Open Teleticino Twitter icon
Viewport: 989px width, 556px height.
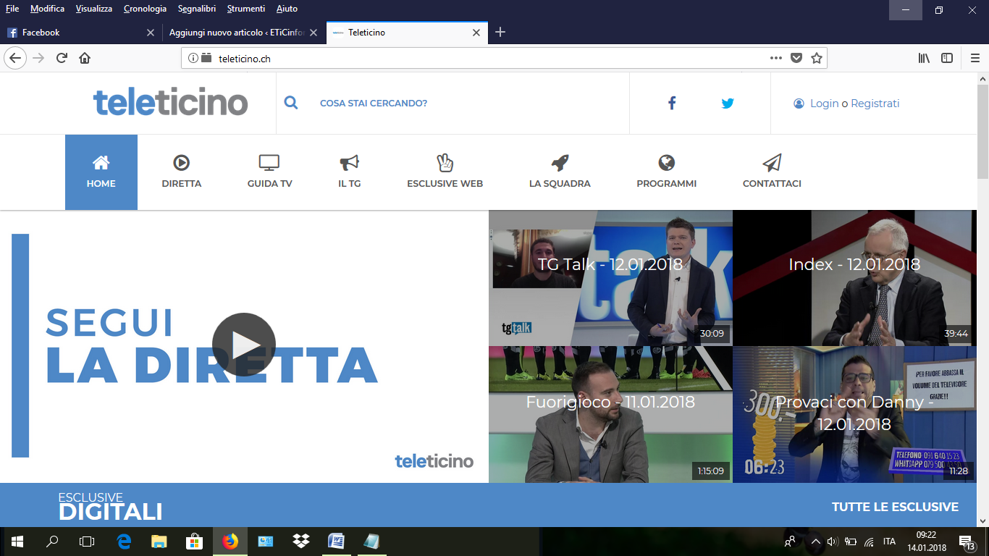pyautogui.click(x=728, y=103)
